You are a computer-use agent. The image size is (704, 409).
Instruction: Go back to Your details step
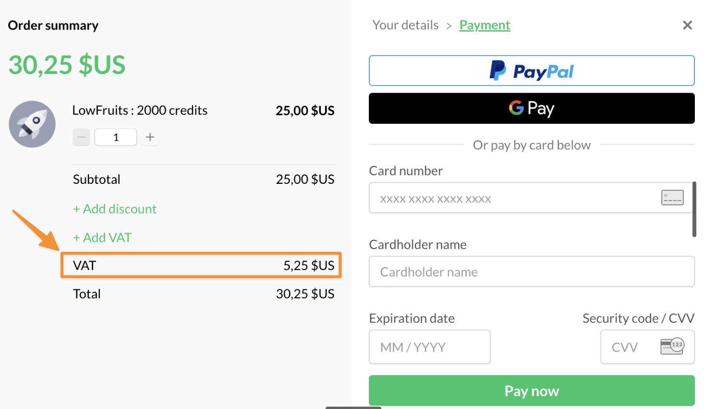tap(405, 25)
